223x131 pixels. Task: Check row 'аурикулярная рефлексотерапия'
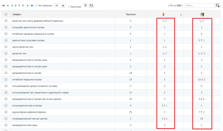[x=6, y=112]
